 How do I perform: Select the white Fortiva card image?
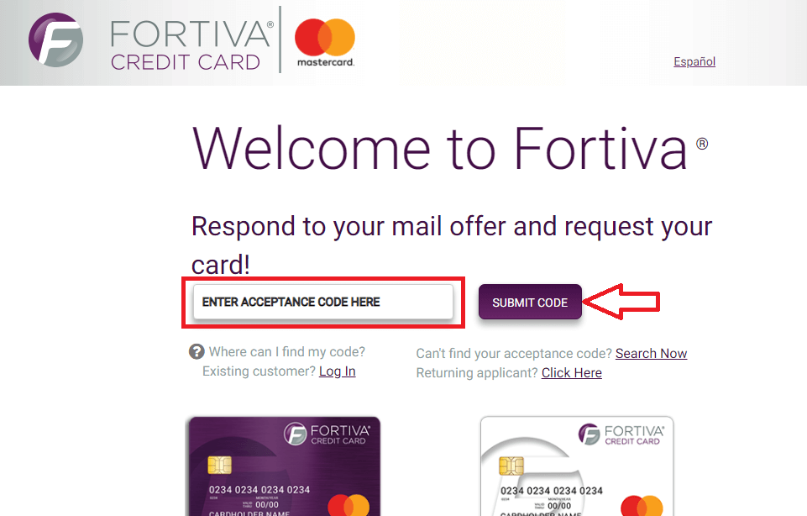(x=577, y=466)
